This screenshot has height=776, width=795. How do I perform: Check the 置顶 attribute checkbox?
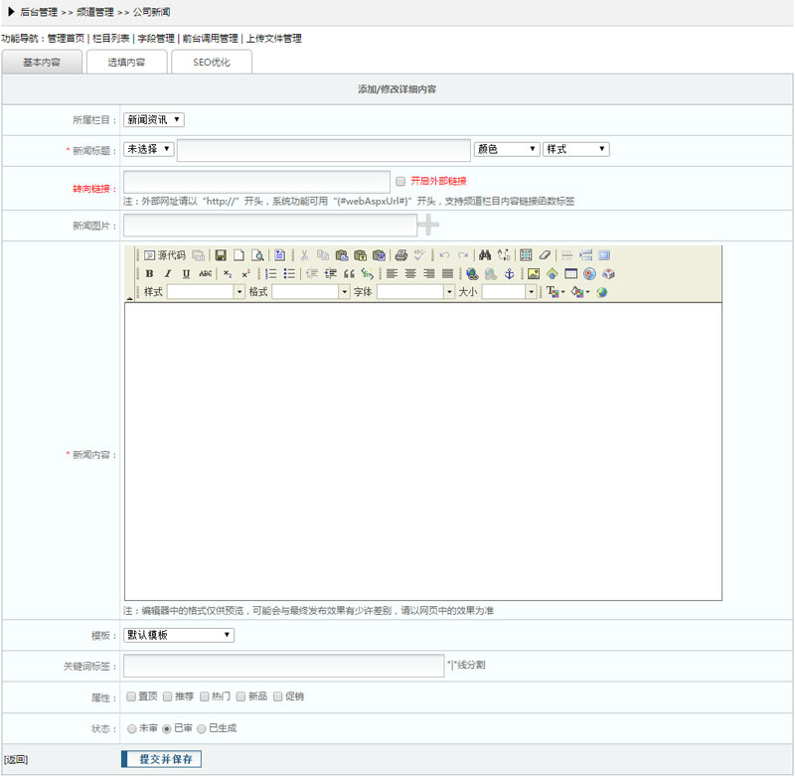coord(131,697)
